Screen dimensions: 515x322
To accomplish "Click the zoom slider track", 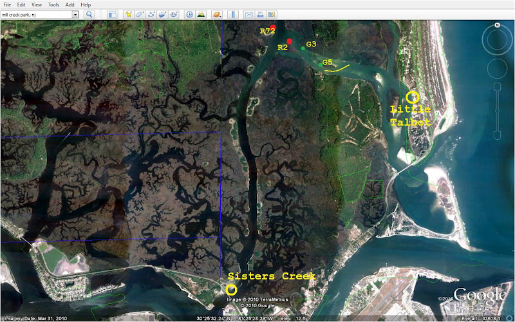I will (497, 111).
